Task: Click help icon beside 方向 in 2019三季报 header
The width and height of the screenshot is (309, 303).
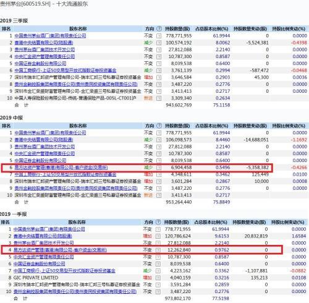Action: pos(159,28)
